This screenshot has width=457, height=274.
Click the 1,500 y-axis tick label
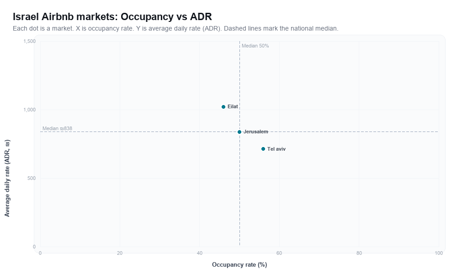click(29, 41)
